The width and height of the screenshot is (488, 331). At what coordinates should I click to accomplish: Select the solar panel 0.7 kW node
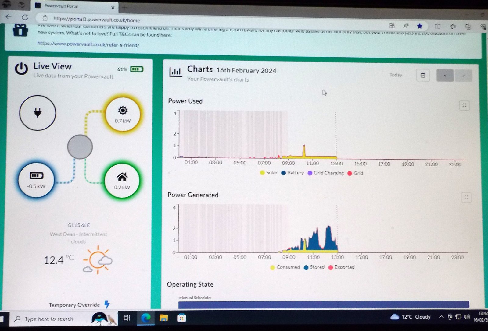(123, 114)
